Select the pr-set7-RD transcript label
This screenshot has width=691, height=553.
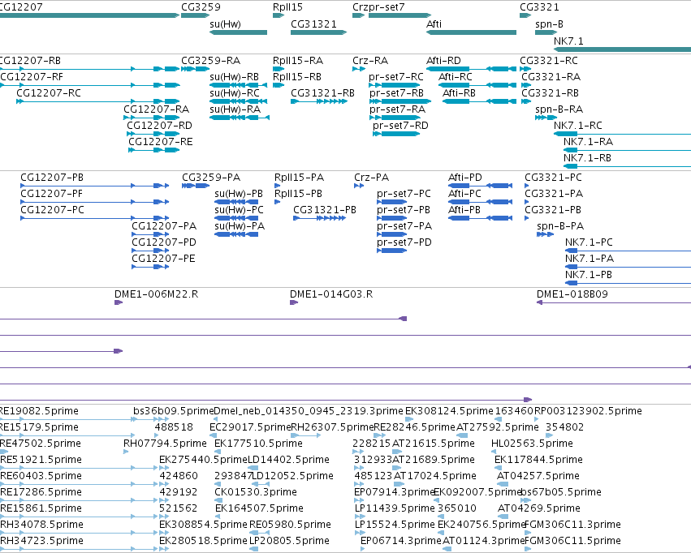(400, 126)
